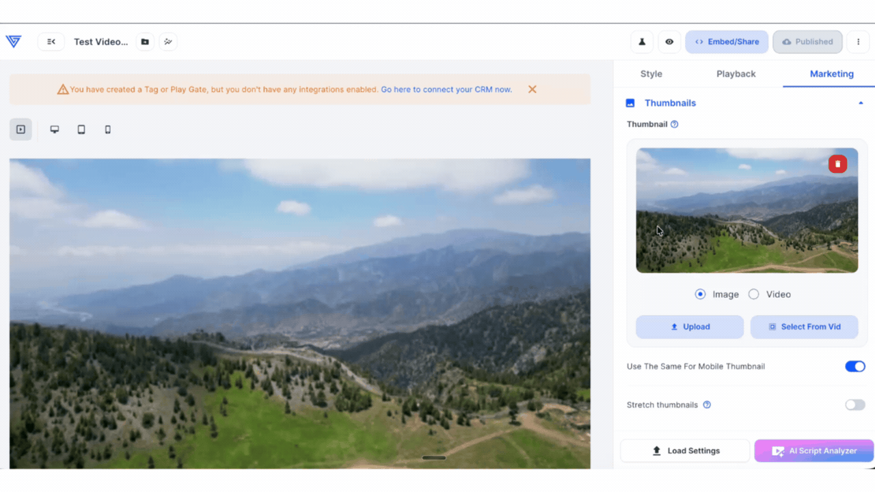
Task: Click the folder icon next to Test Video
Action: 145,42
